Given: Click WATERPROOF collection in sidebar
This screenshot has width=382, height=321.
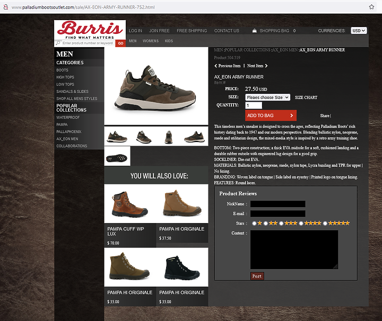Looking at the screenshot, I should pos(68,118).
